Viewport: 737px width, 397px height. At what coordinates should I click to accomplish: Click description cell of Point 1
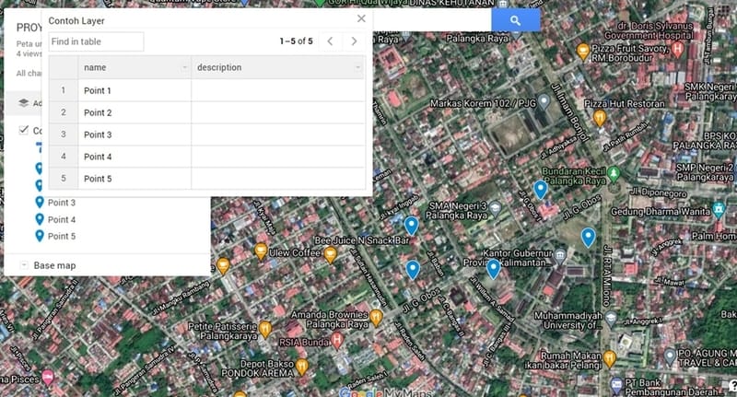[278, 90]
